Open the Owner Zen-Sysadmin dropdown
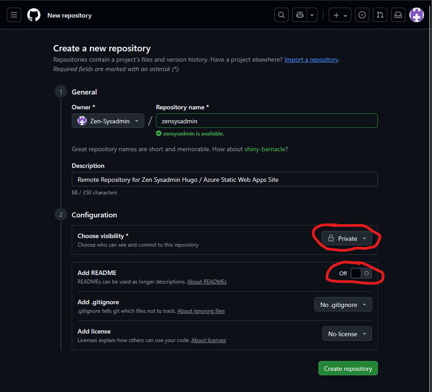The height and width of the screenshot is (392, 432). point(108,121)
